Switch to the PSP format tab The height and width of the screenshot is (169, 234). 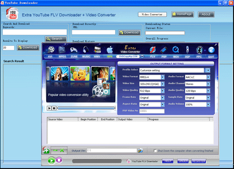(164, 57)
